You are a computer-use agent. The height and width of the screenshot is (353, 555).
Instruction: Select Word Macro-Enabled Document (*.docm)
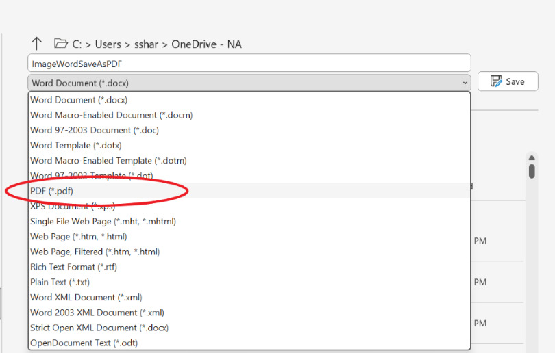pos(111,115)
